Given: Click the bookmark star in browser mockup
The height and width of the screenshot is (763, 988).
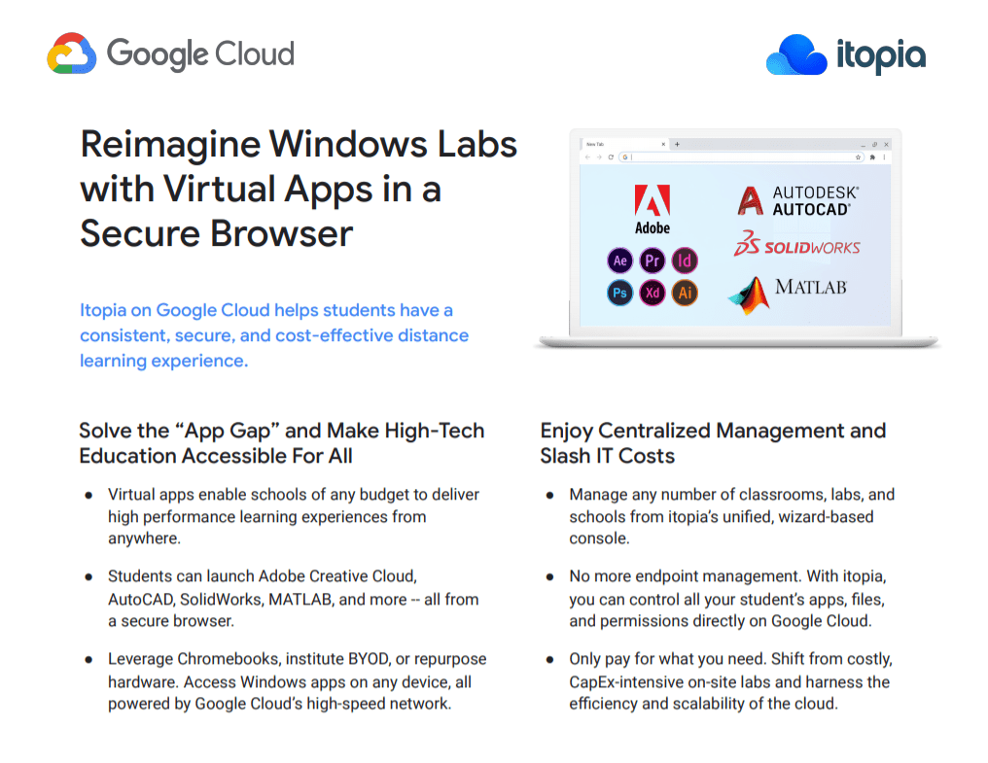Looking at the screenshot, I should click(x=858, y=157).
